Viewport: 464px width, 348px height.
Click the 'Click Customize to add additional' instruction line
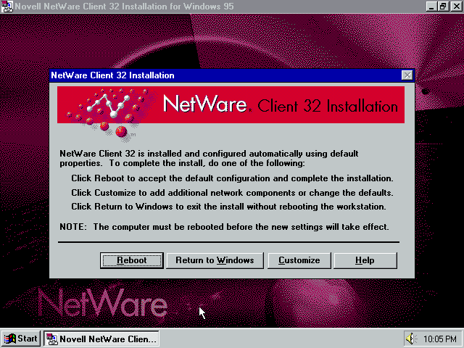[232, 193]
